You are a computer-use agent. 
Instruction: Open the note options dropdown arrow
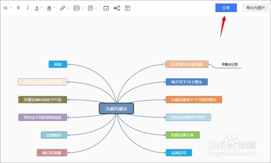96,8
